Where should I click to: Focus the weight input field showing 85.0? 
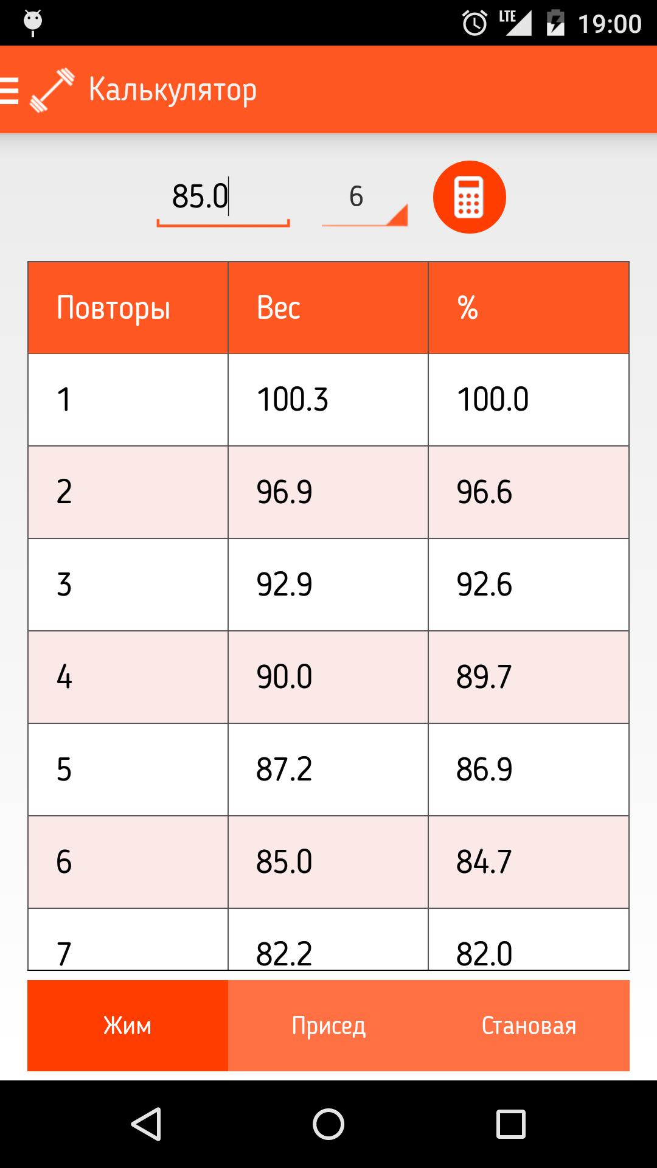click(223, 197)
